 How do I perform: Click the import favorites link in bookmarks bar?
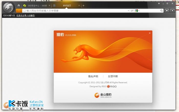pos(26,16)
